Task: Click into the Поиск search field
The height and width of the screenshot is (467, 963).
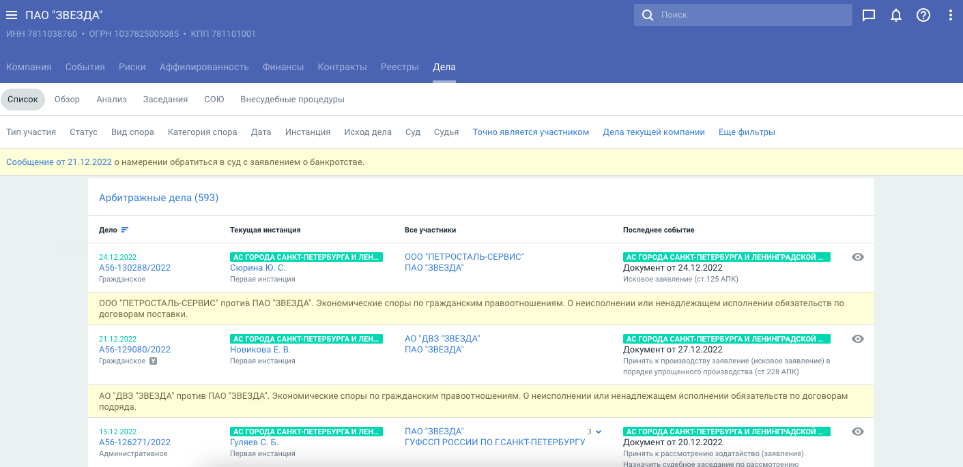Action: point(751,15)
